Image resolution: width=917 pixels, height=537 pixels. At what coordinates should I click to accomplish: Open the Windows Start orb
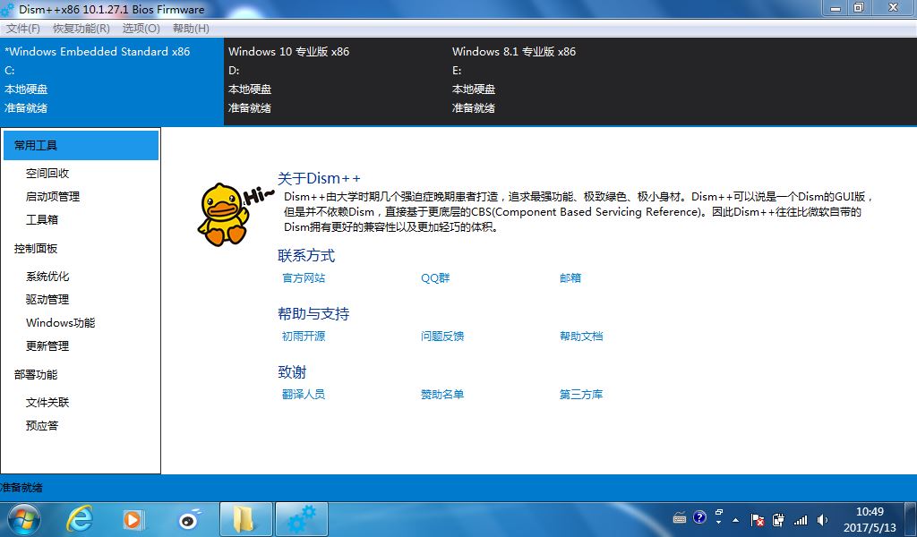[x=24, y=519]
